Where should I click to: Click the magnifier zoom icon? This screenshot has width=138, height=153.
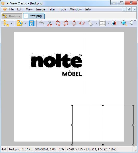coord(124,23)
